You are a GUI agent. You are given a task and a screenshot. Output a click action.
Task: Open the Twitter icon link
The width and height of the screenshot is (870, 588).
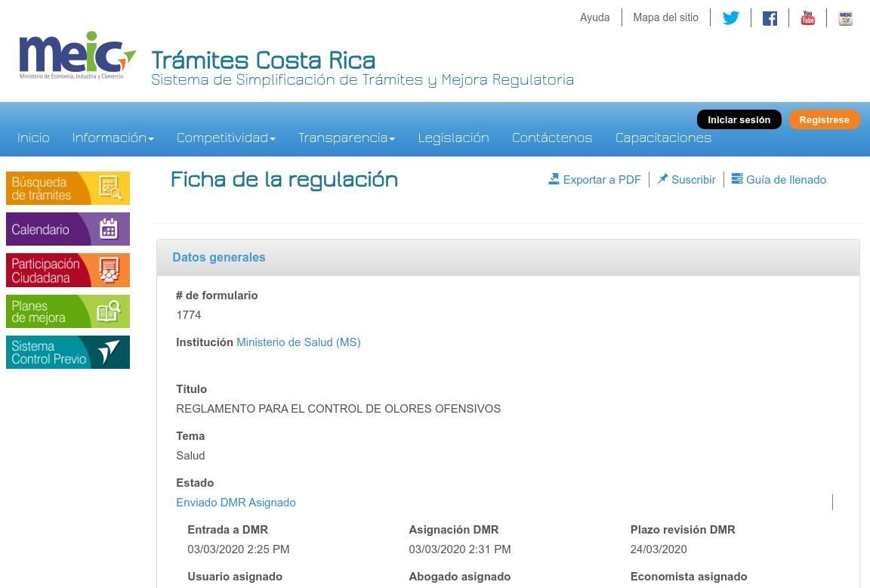coord(731,18)
